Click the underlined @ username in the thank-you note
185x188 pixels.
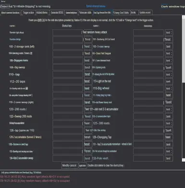point(41,20)
